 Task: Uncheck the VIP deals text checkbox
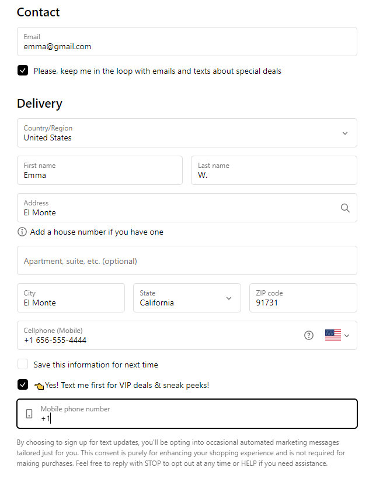pyautogui.click(x=23, y=385)
